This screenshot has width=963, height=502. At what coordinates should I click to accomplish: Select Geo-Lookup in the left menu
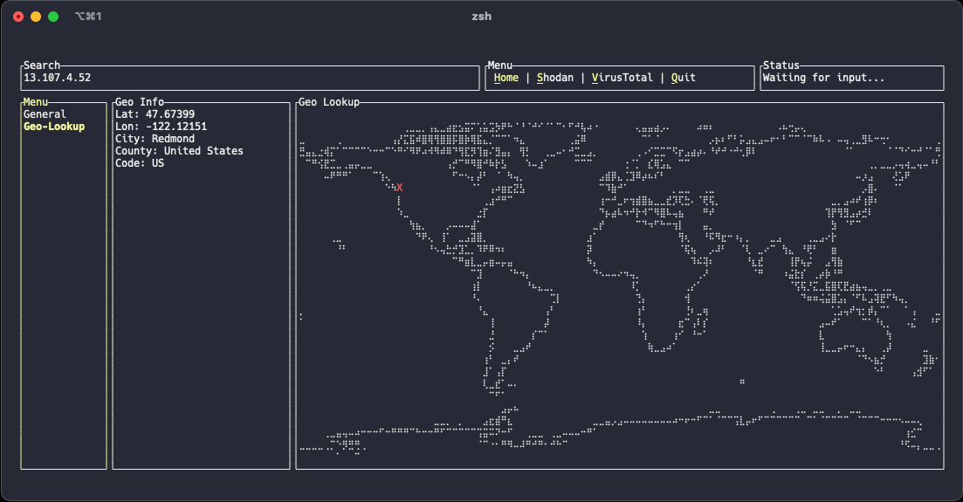pos(54,127)
